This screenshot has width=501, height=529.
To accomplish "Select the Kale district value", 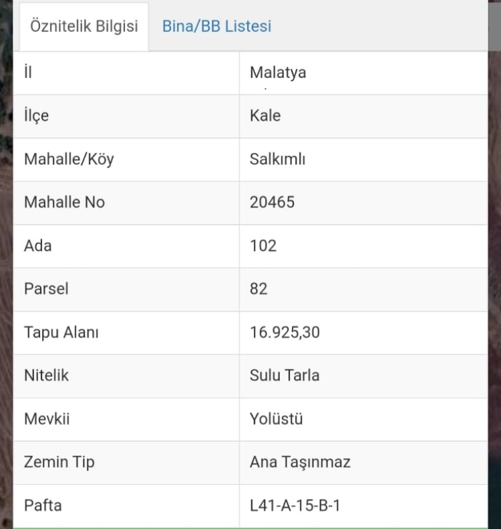I will [x=265, y=115].
